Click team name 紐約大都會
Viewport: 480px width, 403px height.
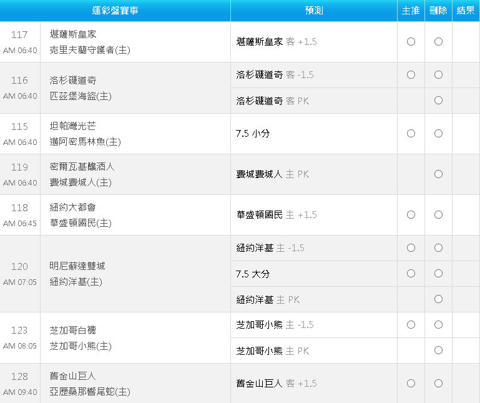(x=73, y=207)
